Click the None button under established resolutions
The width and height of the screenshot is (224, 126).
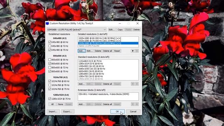(x=61, y=104)
